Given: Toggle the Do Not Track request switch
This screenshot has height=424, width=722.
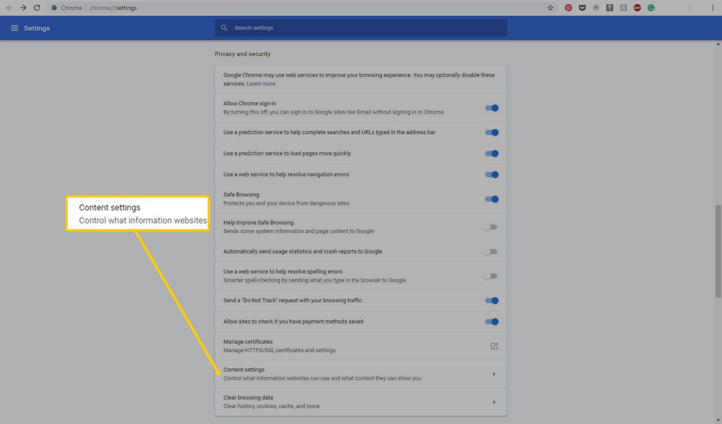Looking at the screenshot, I should coord(492,300).
